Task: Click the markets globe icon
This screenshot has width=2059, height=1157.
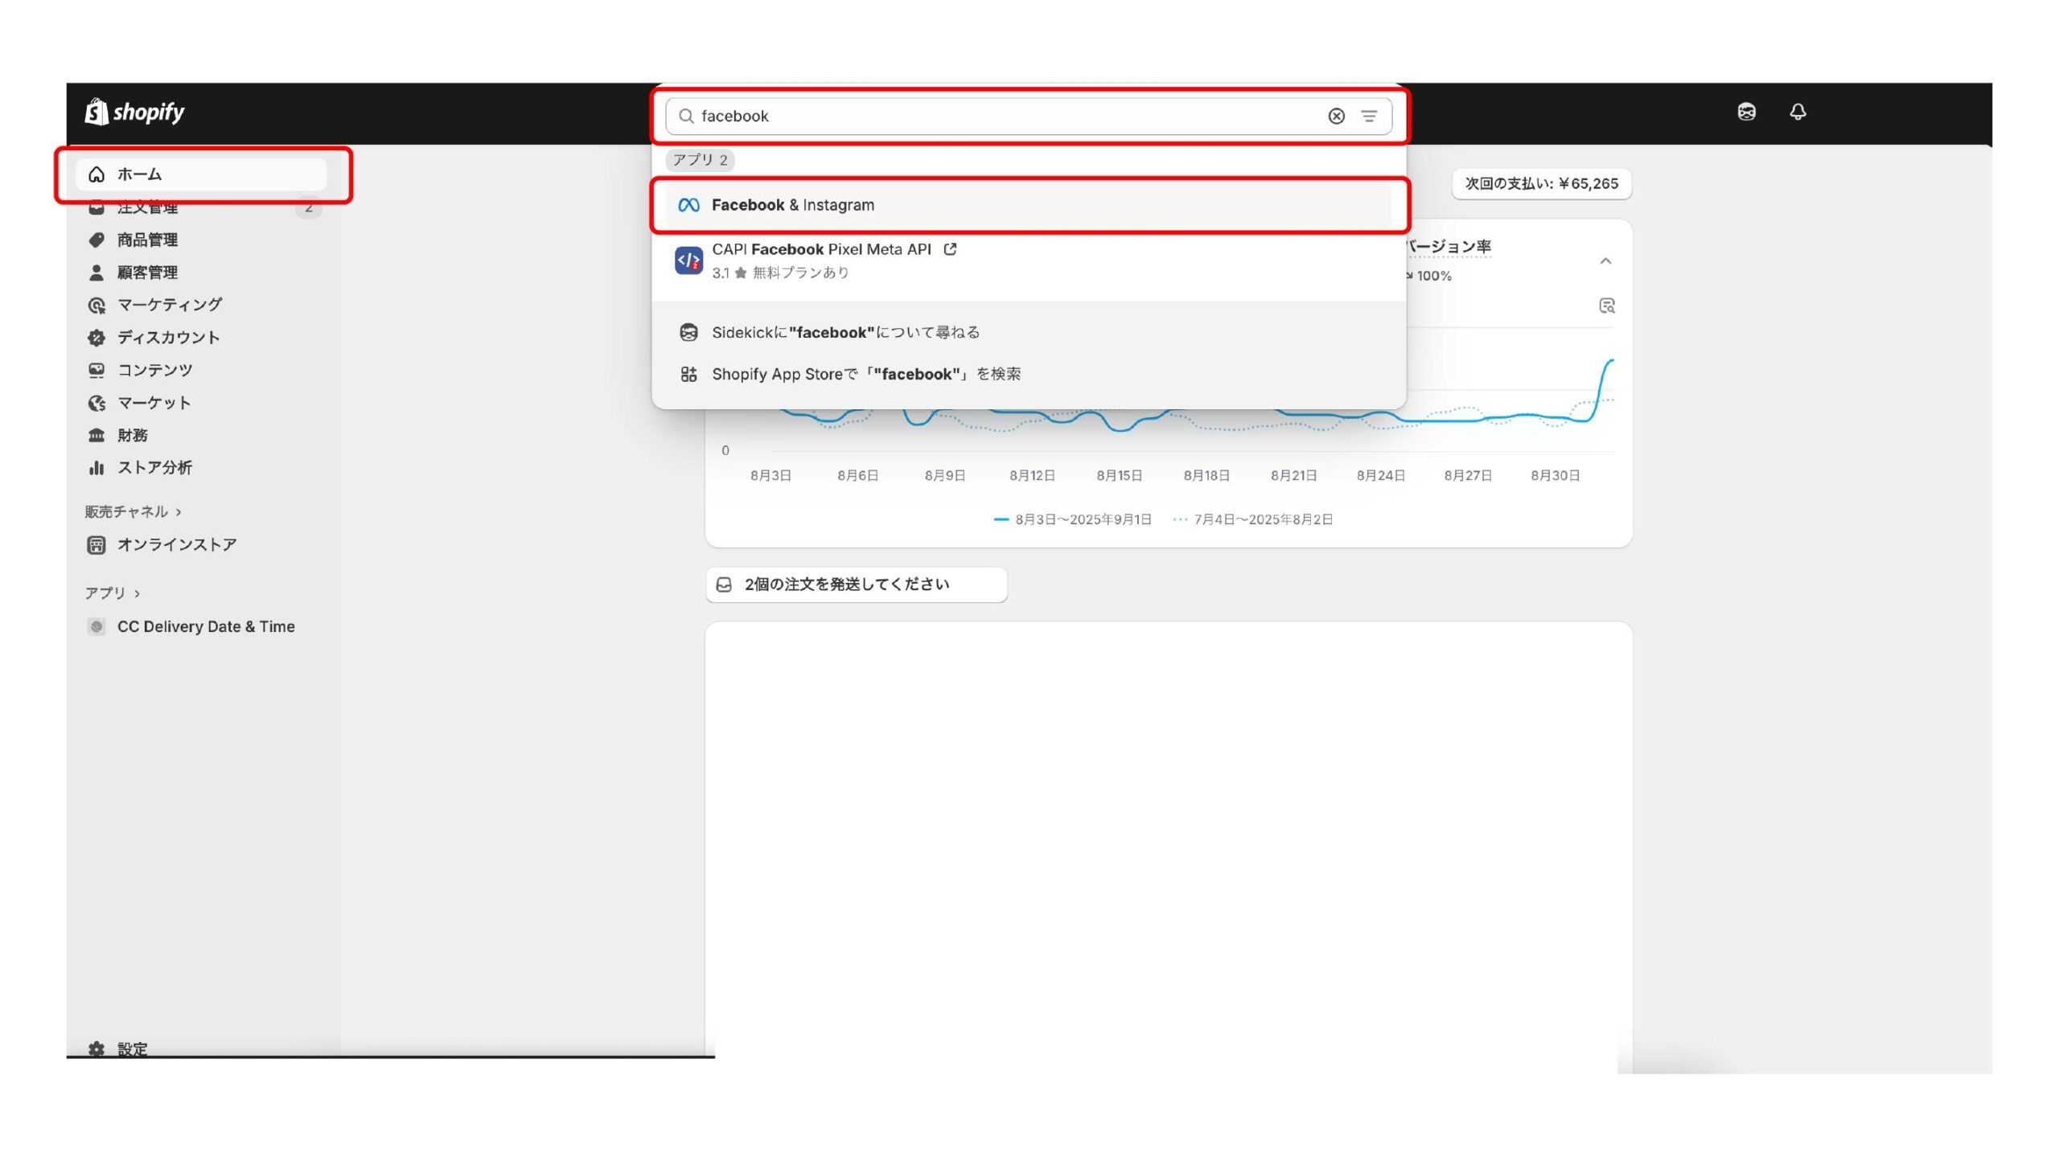Action: (97, 403)
